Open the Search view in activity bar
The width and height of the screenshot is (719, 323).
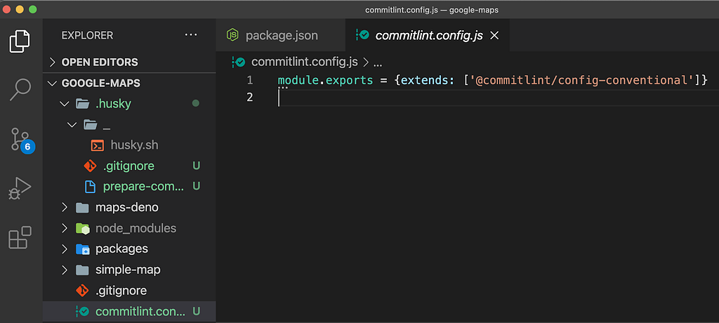[20, 89]
